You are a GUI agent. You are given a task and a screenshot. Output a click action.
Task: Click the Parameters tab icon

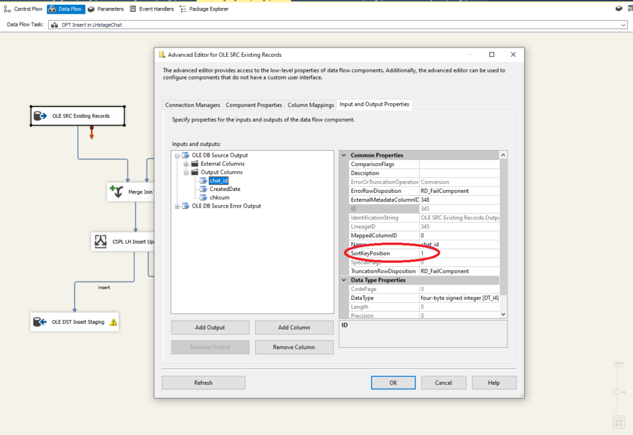click(91, 9)
